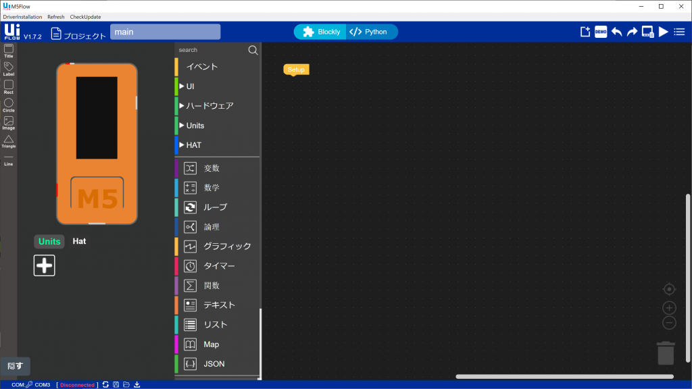Screen dimensions: 692x389
Task: Switch to the Hat tab for accessories
Action: 79,241
